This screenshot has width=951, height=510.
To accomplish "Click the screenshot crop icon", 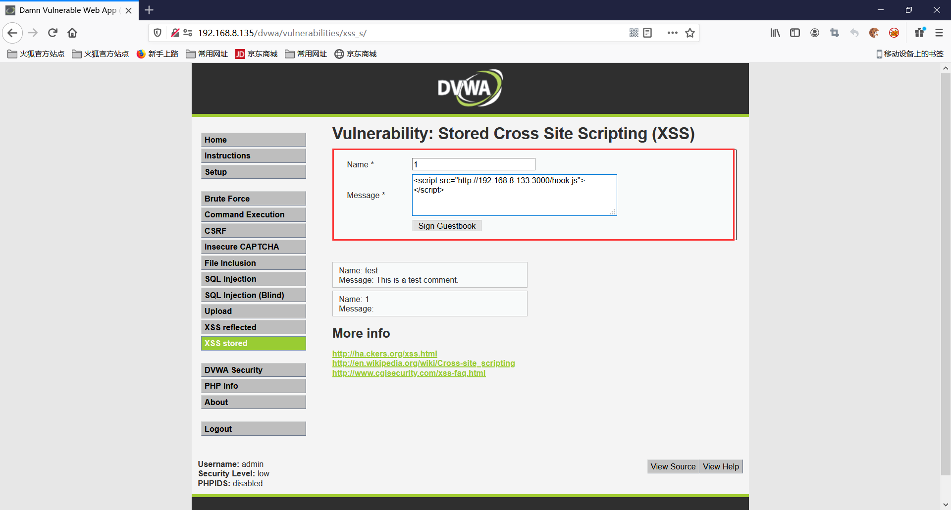I will [x=835, y=33].
